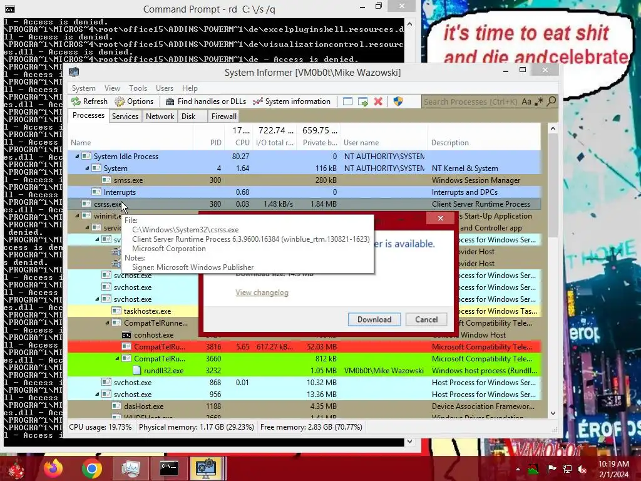
Task: Click the System Informer taskbar button
Action: (206, 468)
